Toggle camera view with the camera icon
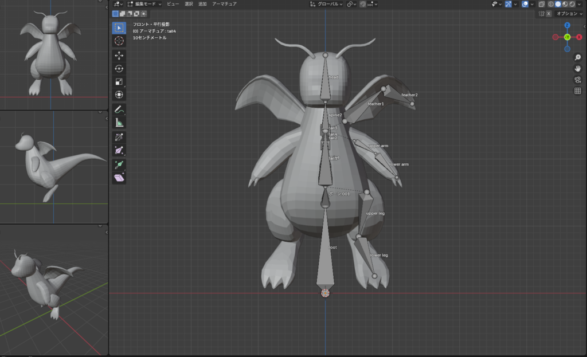Screen dimensions: 587x357 coord(577,80)
